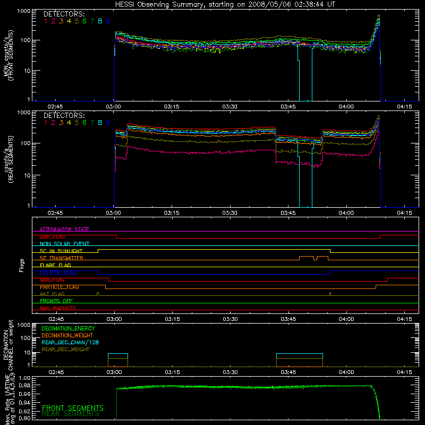Click the NON_SOLAR_EVENT flag label
The width and height of the screenshot is (425, 425).
(x=64, y=244)
